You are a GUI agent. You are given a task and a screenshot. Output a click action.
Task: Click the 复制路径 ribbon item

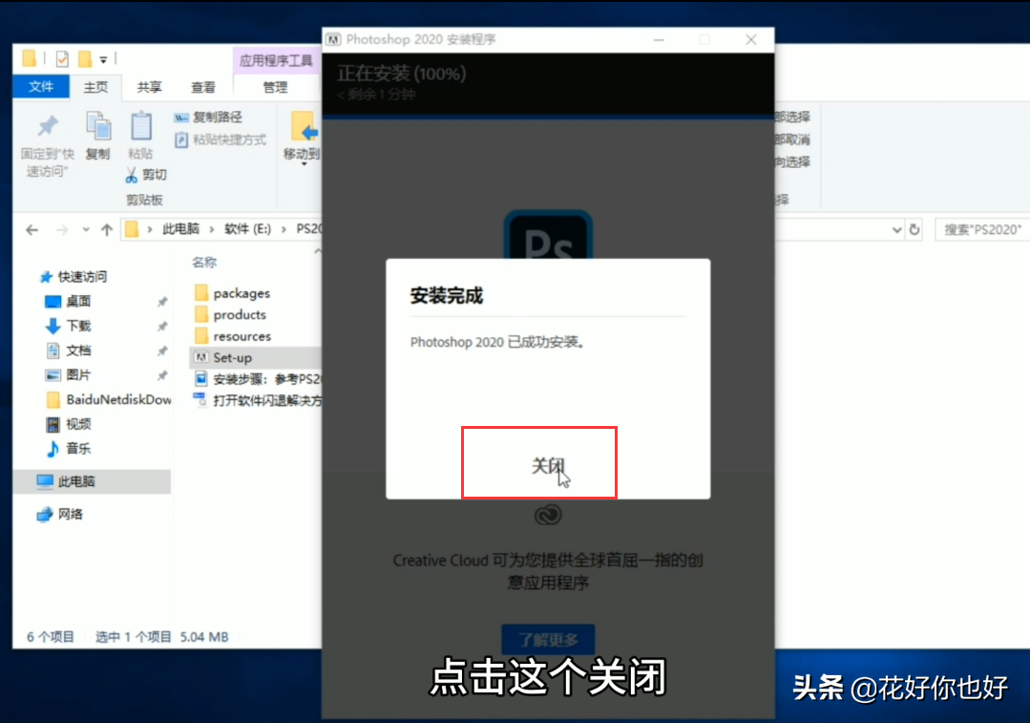tap(209, 117)
